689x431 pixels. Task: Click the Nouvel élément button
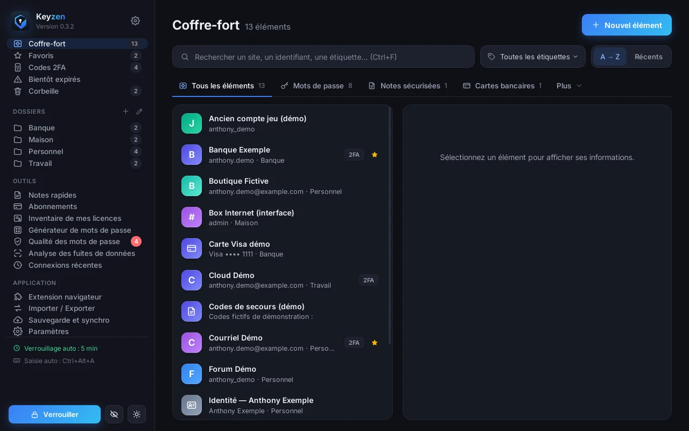pyautogui.click(x=627, y=25)
